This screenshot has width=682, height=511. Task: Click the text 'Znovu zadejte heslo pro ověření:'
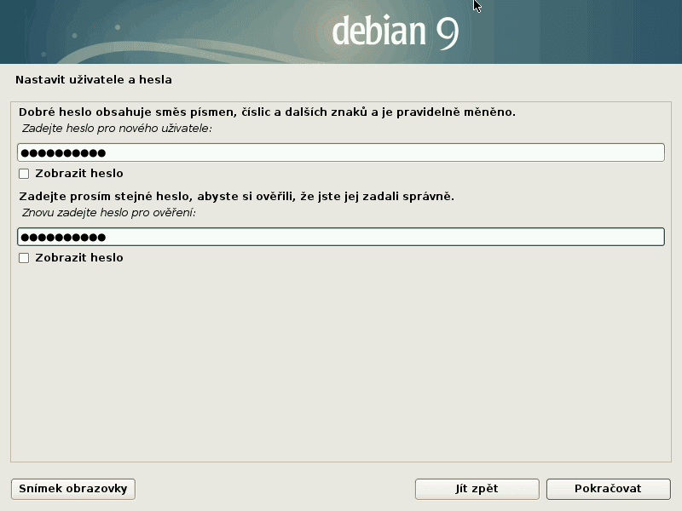tap(109, 213)
